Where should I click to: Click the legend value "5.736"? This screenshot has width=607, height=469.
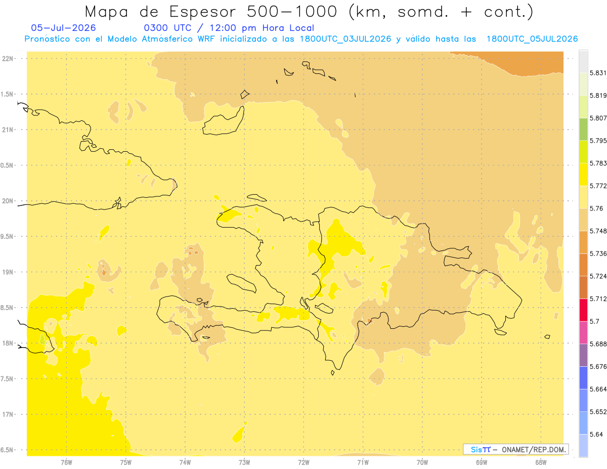click(x=598, y=253)
